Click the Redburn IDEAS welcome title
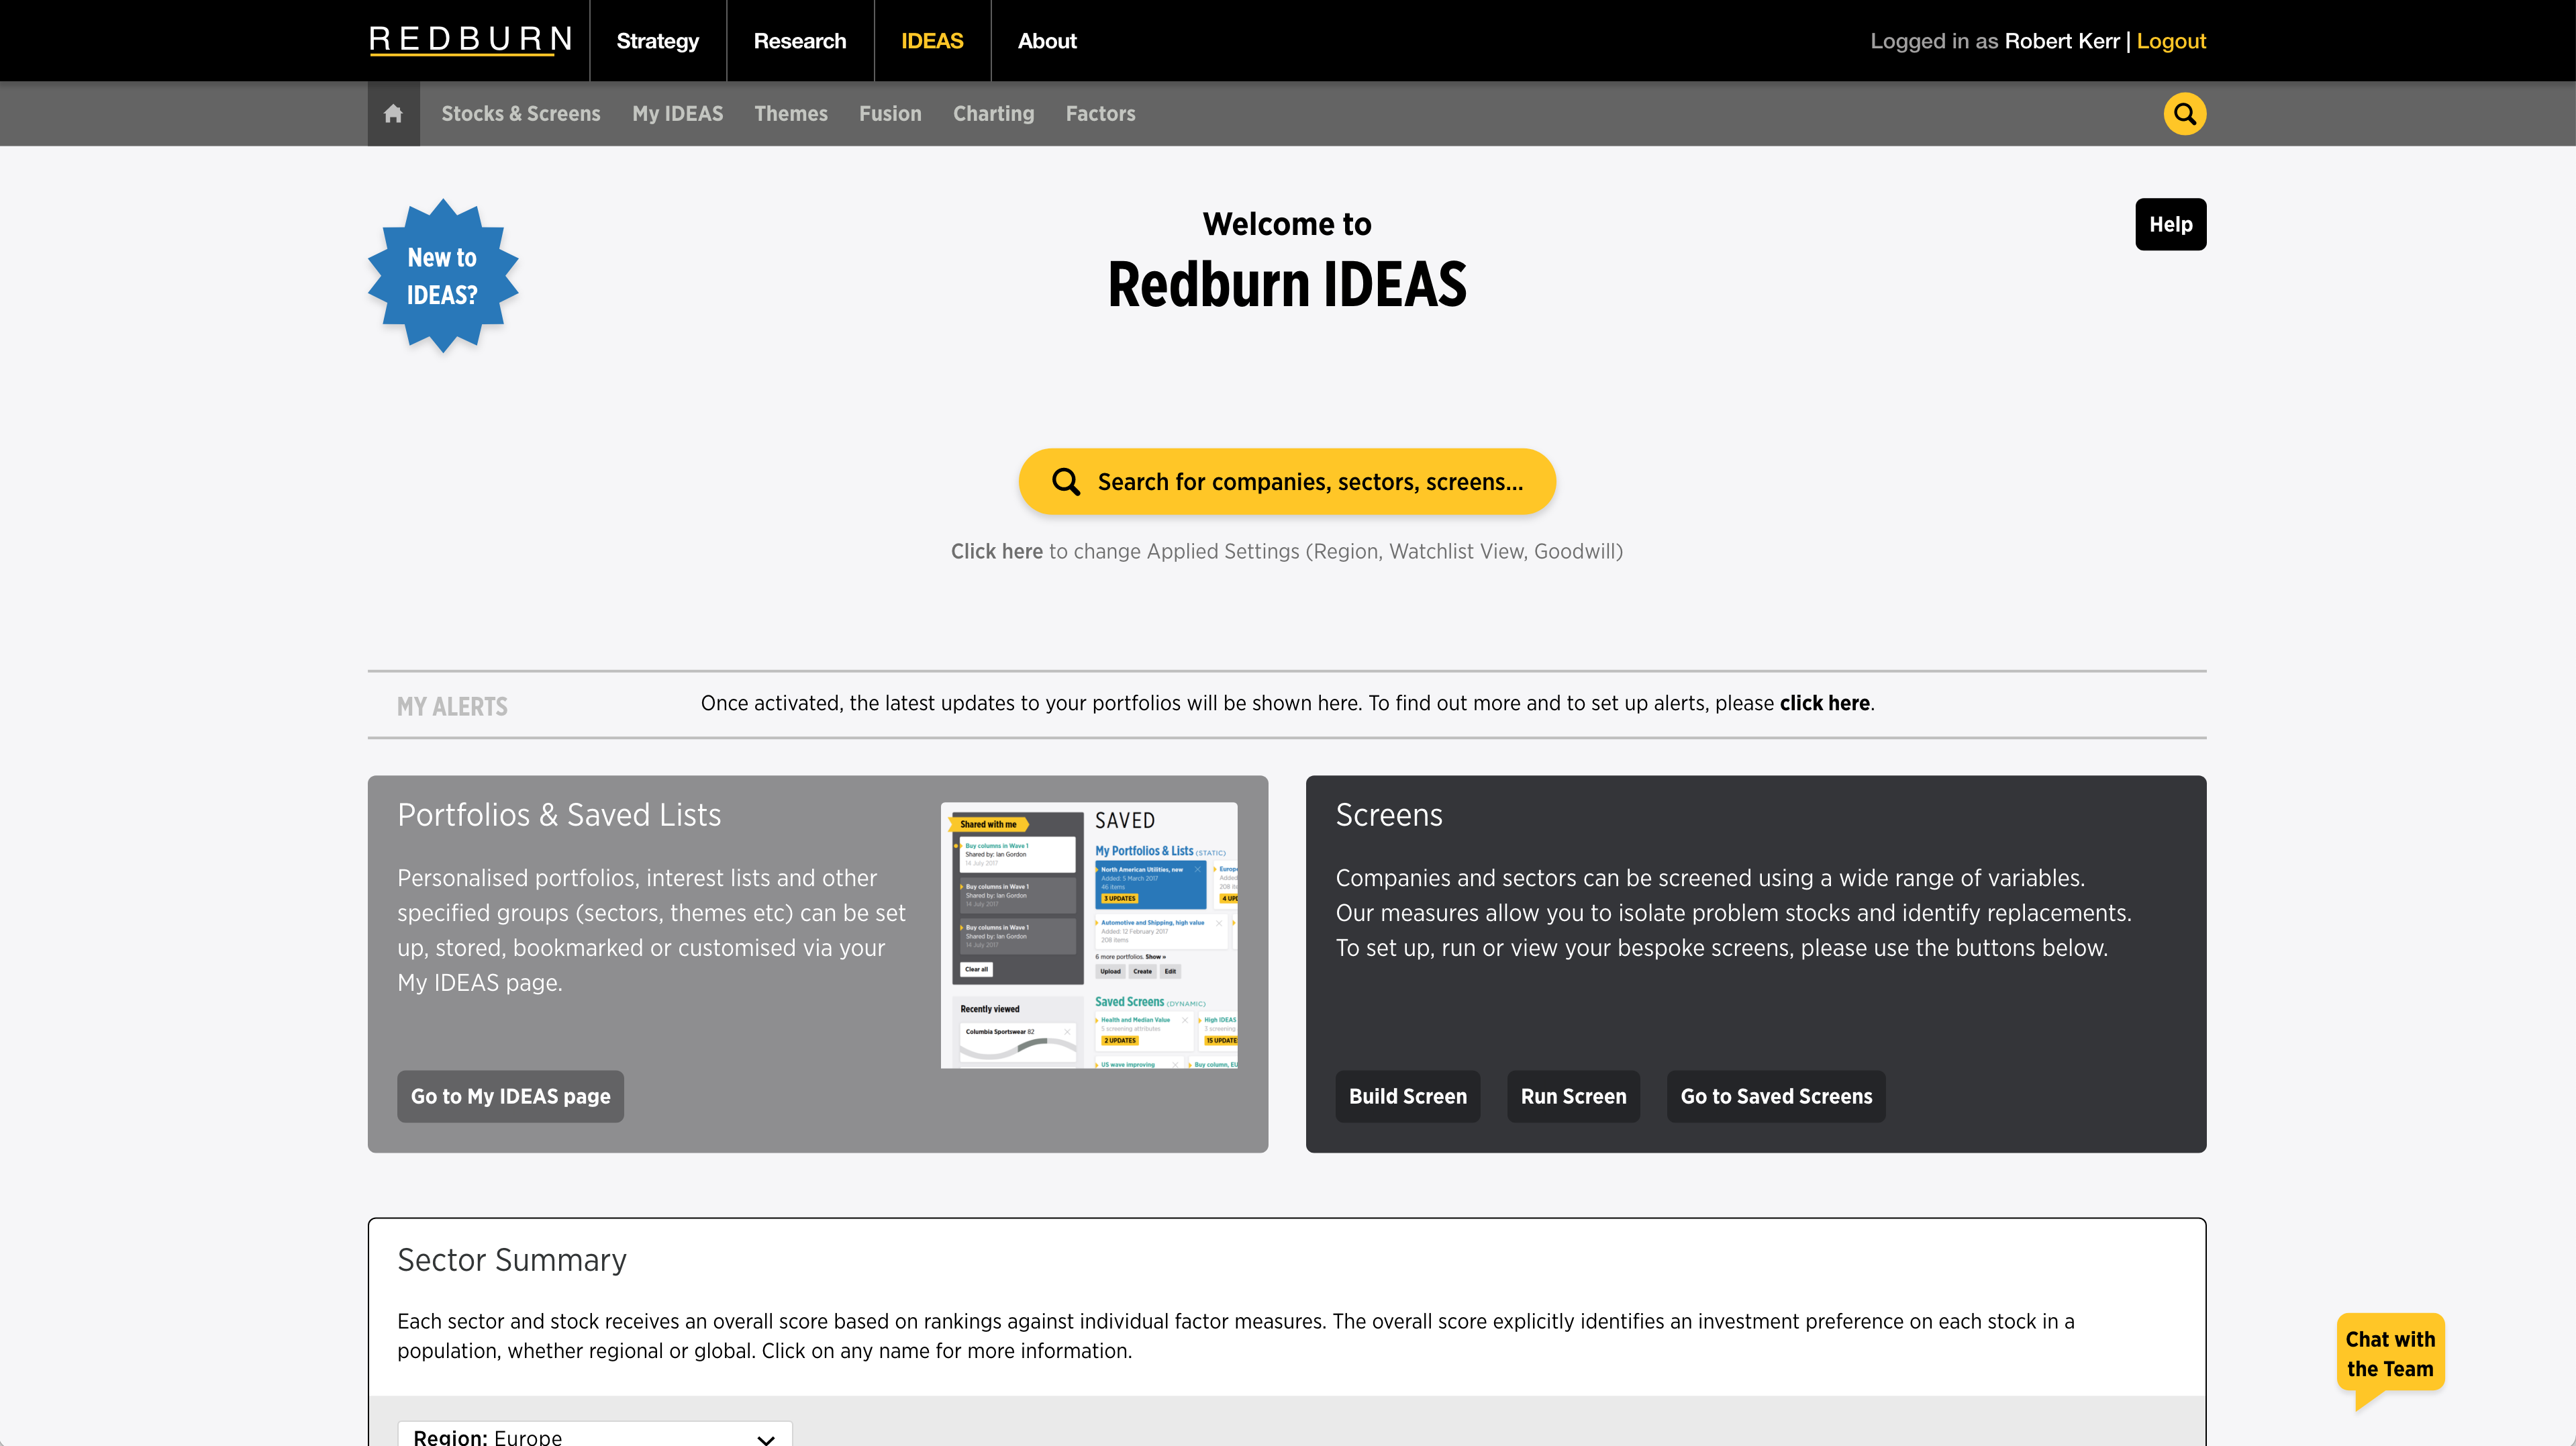The width and height of the screenshot is (2576, 1446). pyautogui.click(x=1287, y=285)
